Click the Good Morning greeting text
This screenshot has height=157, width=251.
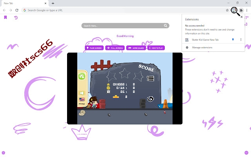tap(125, 36)
